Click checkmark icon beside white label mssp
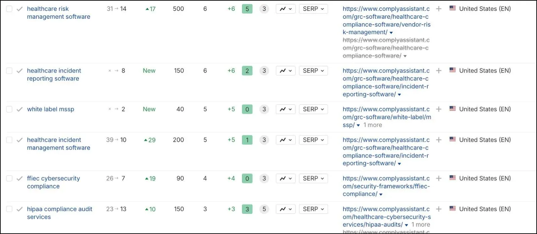This screenshot has width=537, height=234. (20, 109)
